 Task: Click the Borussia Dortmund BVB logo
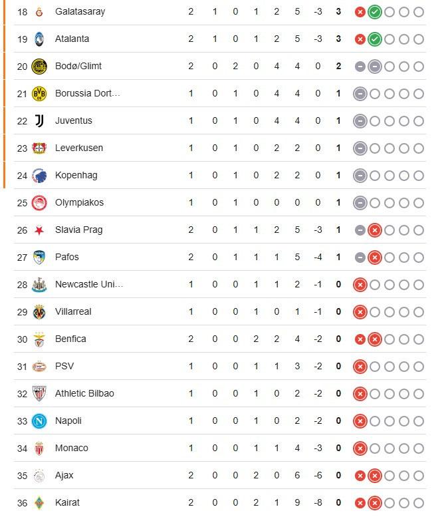point(39,94)
